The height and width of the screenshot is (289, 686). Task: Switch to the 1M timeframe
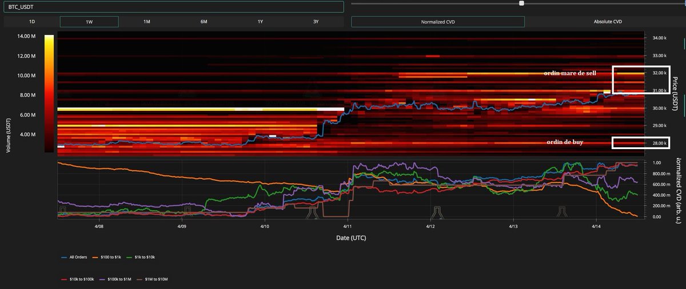pyautogui.click(x=146, y=22)
